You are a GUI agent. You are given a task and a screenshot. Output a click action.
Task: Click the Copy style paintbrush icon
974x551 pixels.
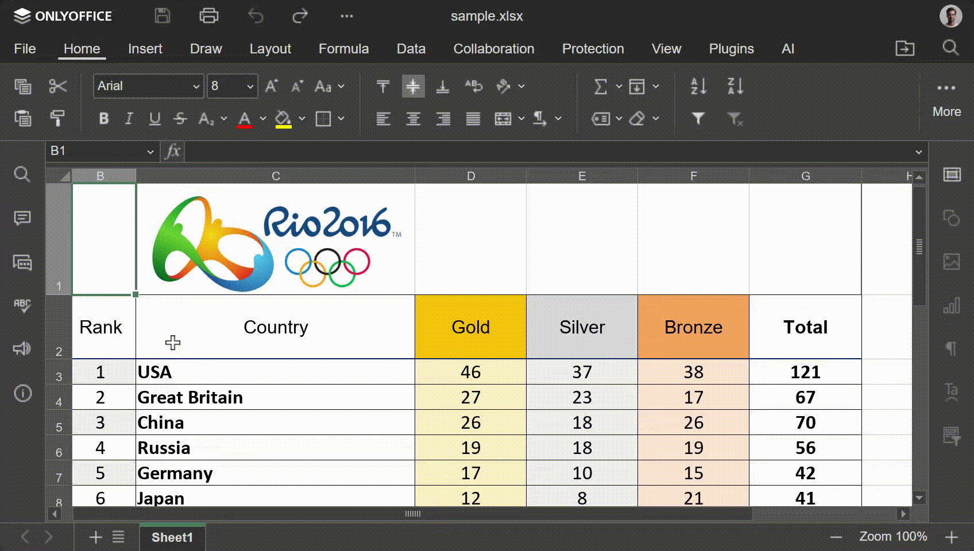tap(58, 118)
